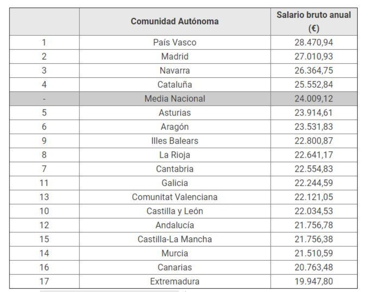This screenshot has width=368, height=292.
Task: Click the La Rioja cell
Action: [174, 155]
